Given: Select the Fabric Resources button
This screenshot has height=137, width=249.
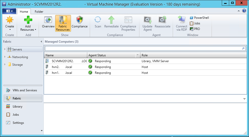Looking at the screenshot, I should pos(63,23).
